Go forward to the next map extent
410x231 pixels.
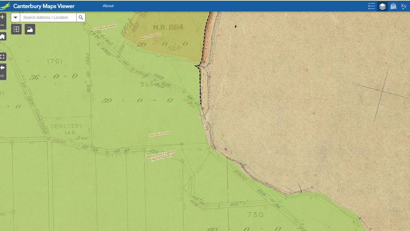click(x=2, y=76)
